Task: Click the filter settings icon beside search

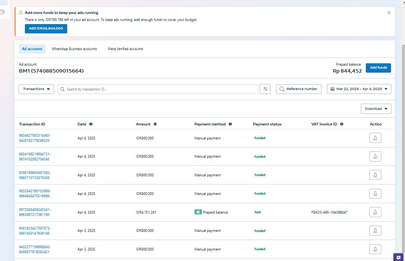Action: (x=265, y=89)
